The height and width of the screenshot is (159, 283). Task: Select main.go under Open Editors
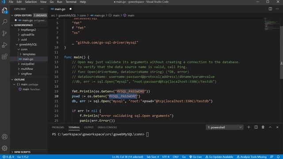click(29, 20)
